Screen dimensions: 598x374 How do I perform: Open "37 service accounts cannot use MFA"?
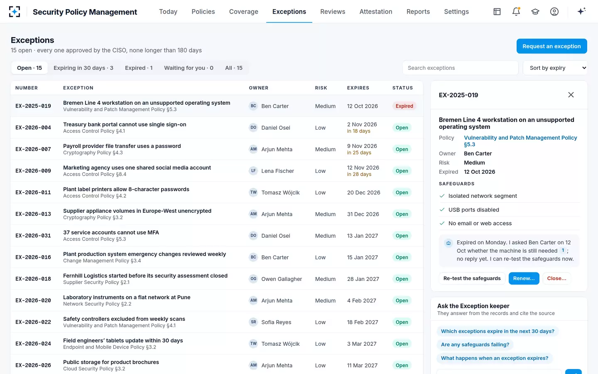pos(111,232)
